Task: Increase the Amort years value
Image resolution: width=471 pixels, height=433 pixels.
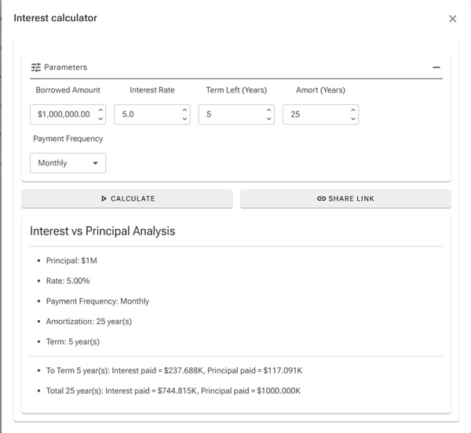Action: coord(353,110)
